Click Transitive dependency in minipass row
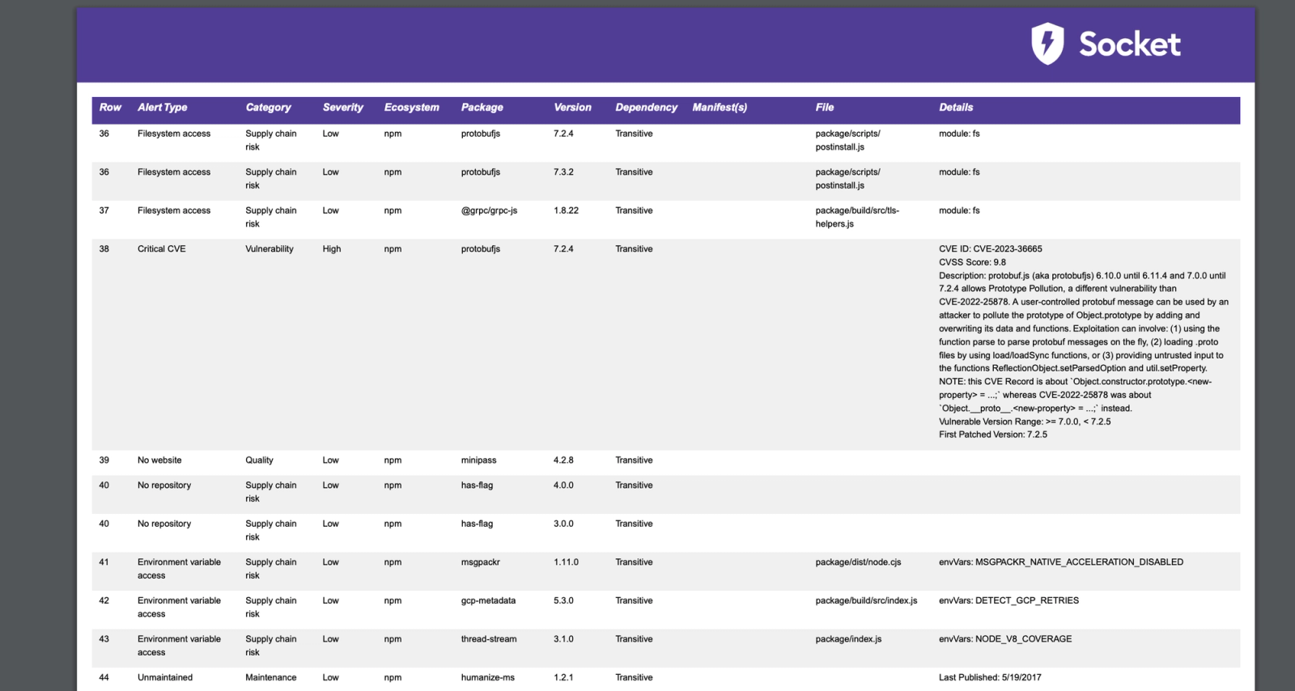Image resolution: width=1295 pixels, height=691 pixels. [x=634, y=460]
